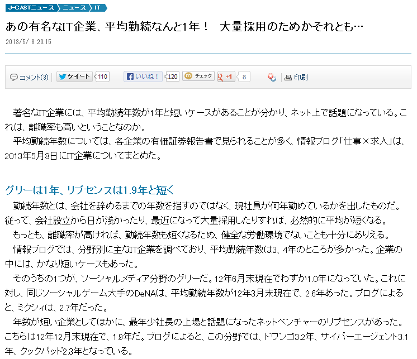417x359 pixels.
Task: Click the line starting そのうちの1つが、ソーシャルメディア
Action: pyautogui.click(x=209, y=279)
